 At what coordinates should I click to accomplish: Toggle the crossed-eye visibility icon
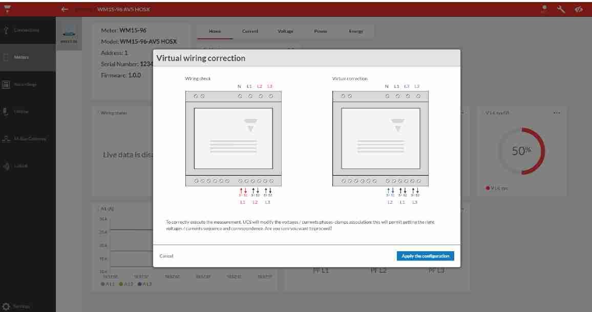579,9
